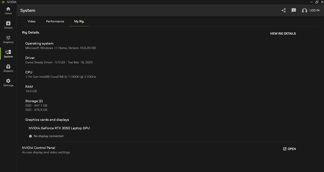Open the feedback message icon
Screen dimensions: 324x172
click(294, 10)
